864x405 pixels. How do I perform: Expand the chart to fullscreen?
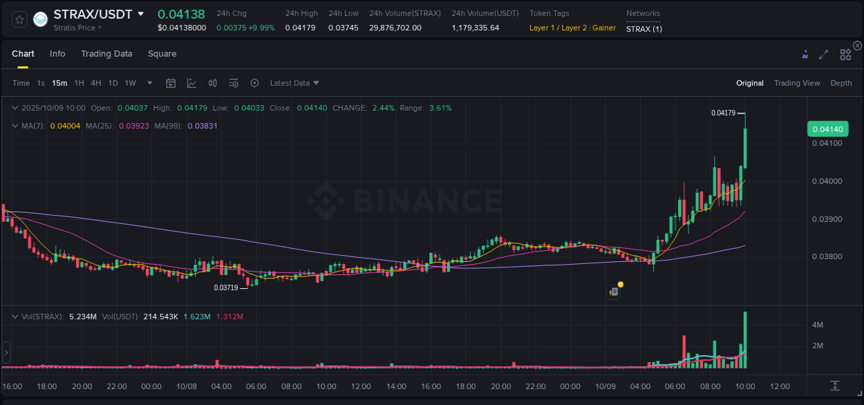coord(823,54)
